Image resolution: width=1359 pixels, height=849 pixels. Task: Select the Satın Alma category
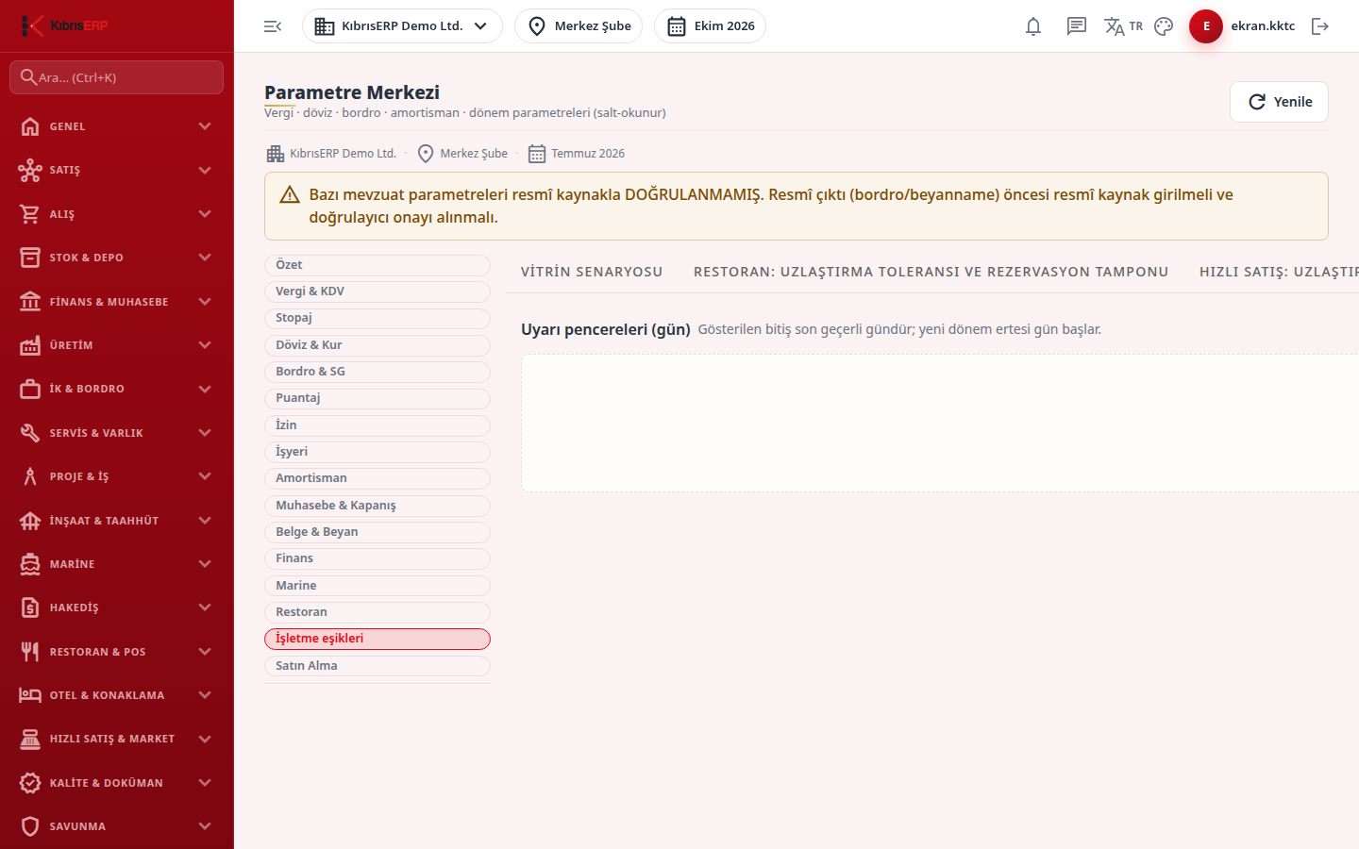pos(377,666)
